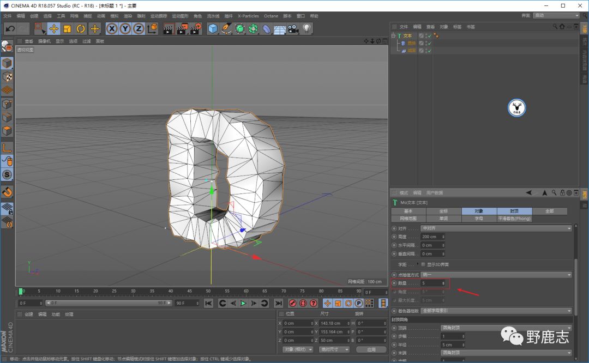Click the Undo arrow in the toolbar
Viewport: 589px width, 363px height.
pyautogui.click(x=10, y=29)
